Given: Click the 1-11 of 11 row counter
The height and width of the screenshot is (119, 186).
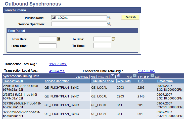Looking at the screenshot, I should click(144, 77).
